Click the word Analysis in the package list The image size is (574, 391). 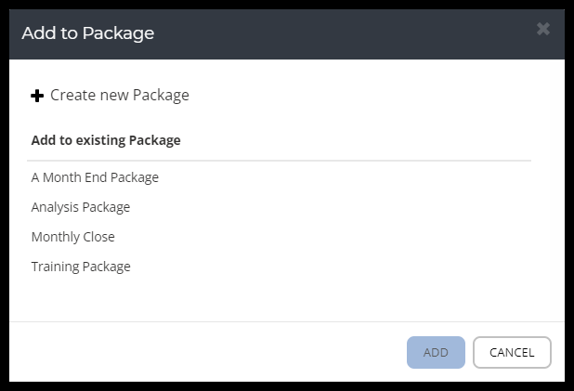(55, 207)
